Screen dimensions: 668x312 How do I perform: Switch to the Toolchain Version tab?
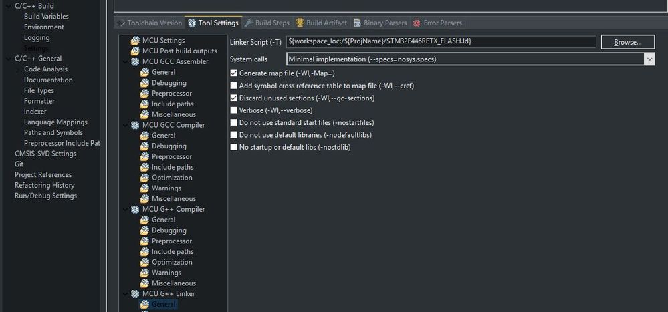point(150,23)
